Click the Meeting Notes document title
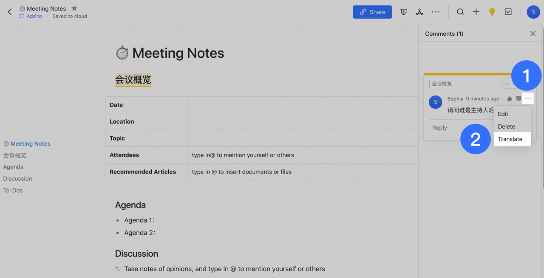544x278 pixels. [178, 53]
